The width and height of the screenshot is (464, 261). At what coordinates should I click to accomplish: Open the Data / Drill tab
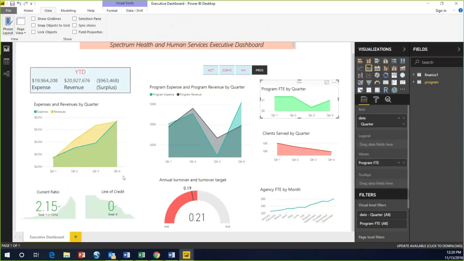click(x=134, y=11)
